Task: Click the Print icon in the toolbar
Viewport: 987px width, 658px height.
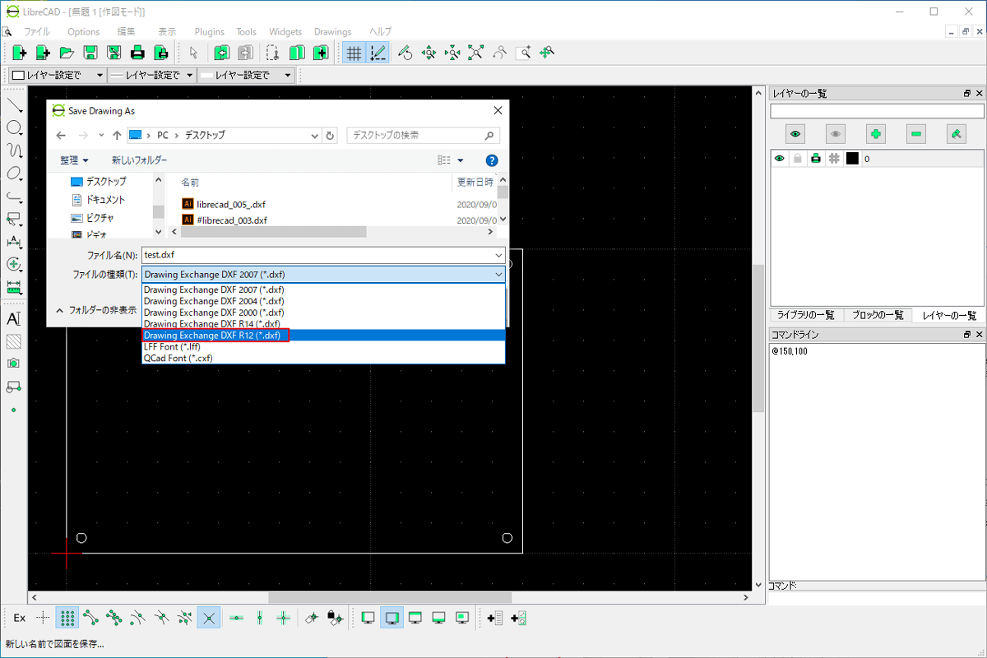Action: tap(138, 53)
